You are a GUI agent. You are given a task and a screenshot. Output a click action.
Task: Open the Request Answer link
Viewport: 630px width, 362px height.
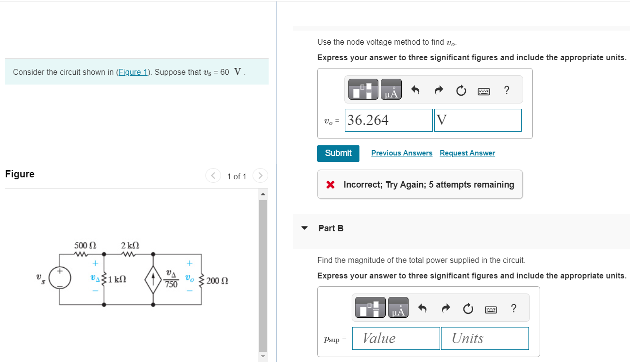click(x=467, y=153)
